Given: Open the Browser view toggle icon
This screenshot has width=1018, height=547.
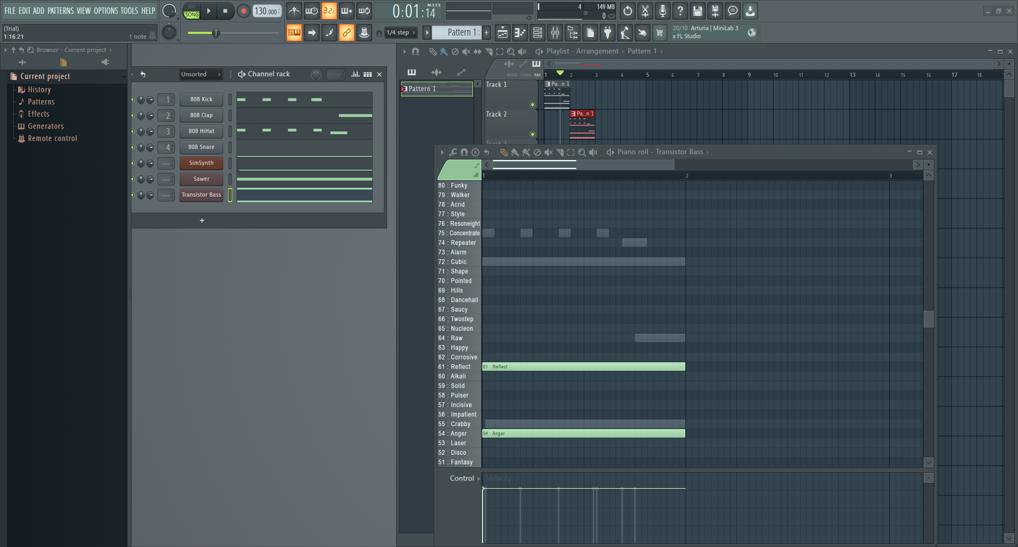Looking at the screenshot, I should [x=573, y=33].
